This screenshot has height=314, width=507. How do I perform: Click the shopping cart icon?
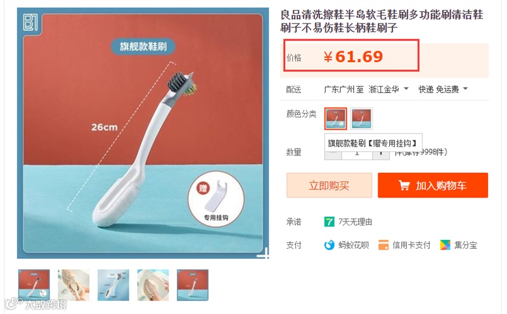(x=404, y=185)
